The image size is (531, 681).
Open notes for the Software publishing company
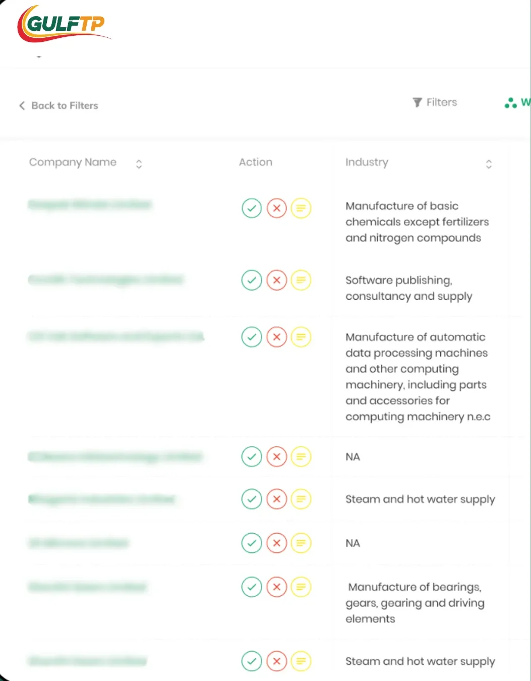click(301, 280)
